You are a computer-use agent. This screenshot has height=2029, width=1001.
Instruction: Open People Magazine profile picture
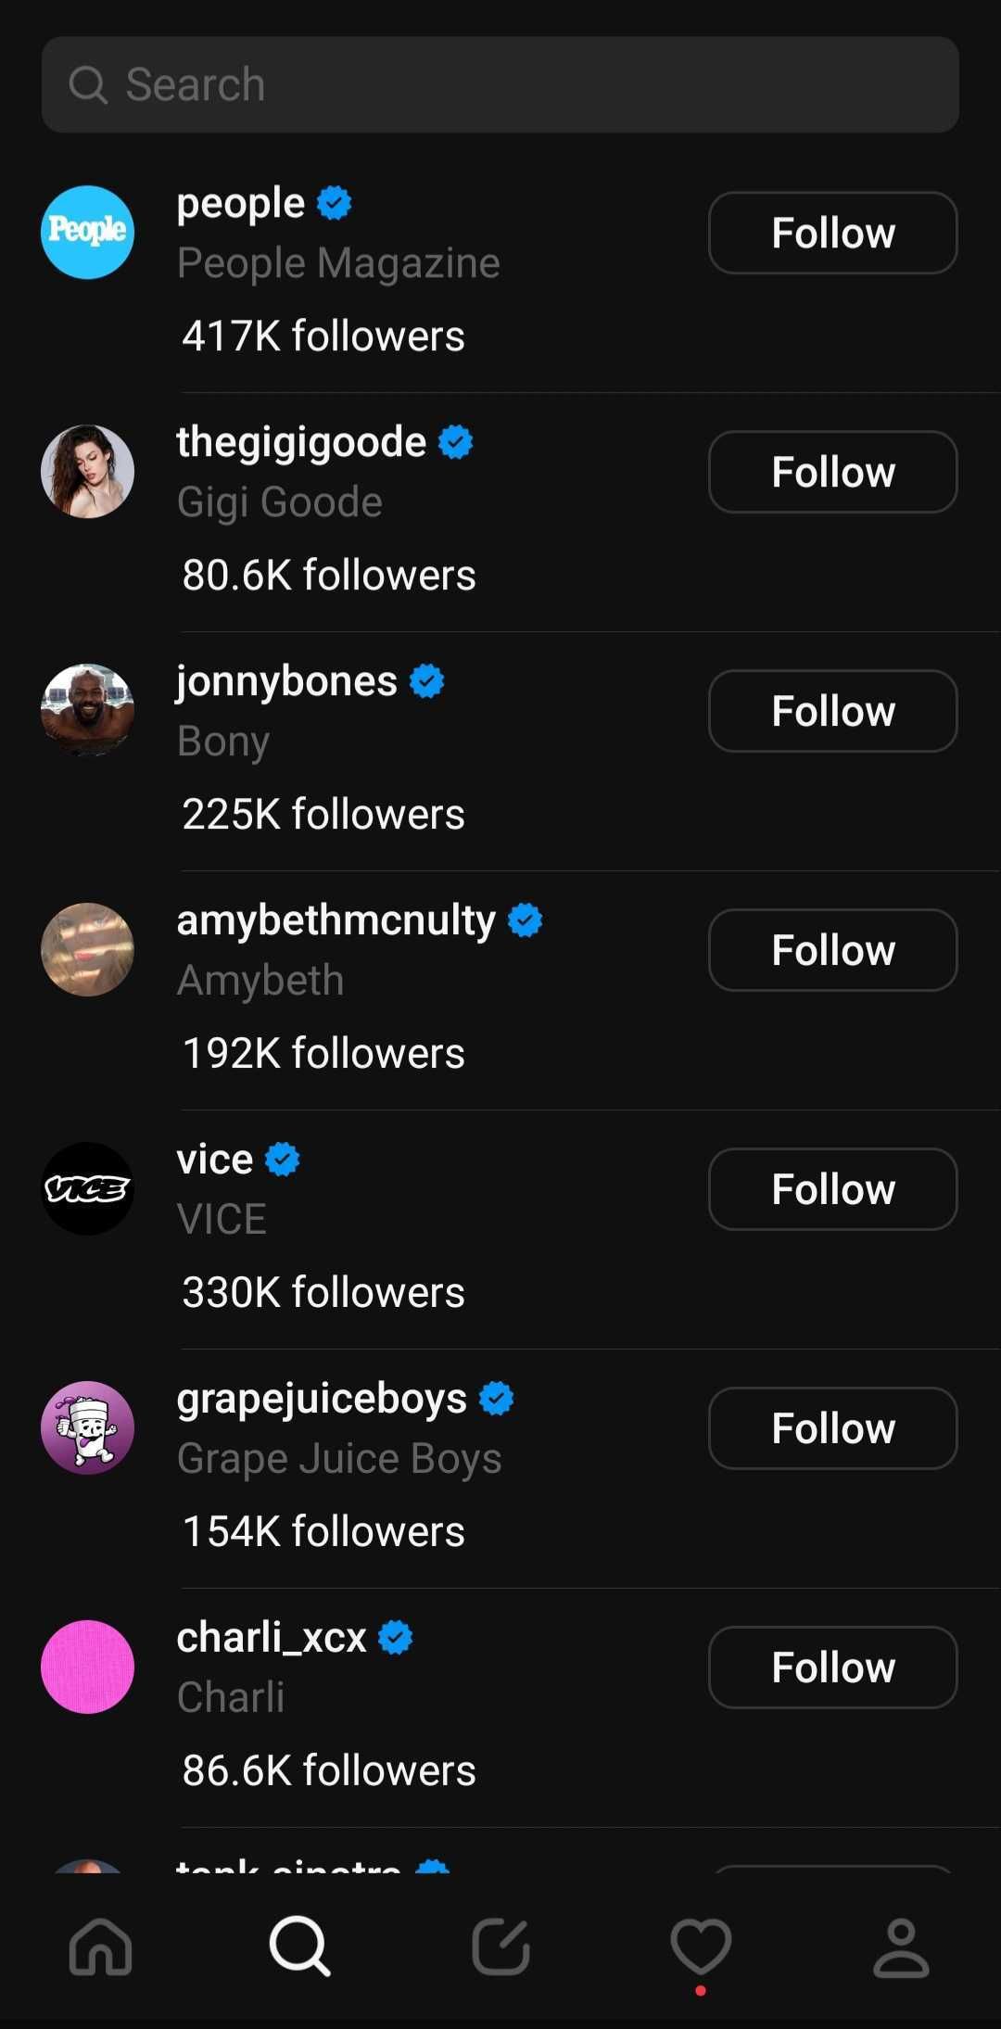(88, 233)
